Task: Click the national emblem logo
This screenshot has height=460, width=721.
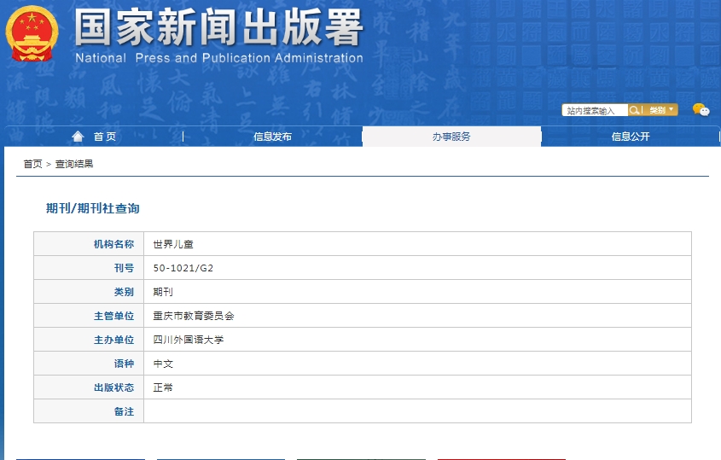Action: [x=32, y=34]
